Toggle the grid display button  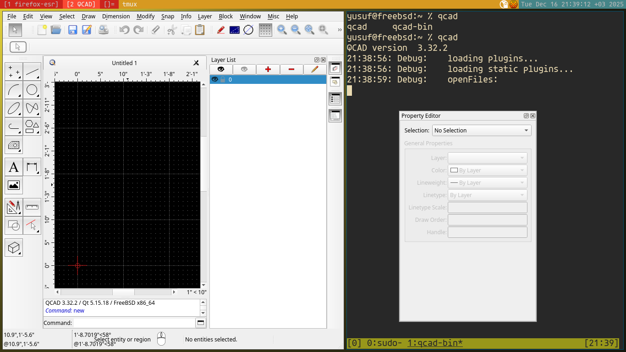pos(265,30)
